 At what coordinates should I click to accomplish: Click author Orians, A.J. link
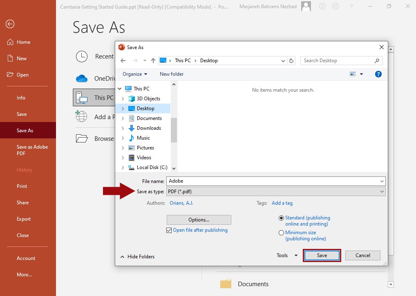tap(181, 203)
